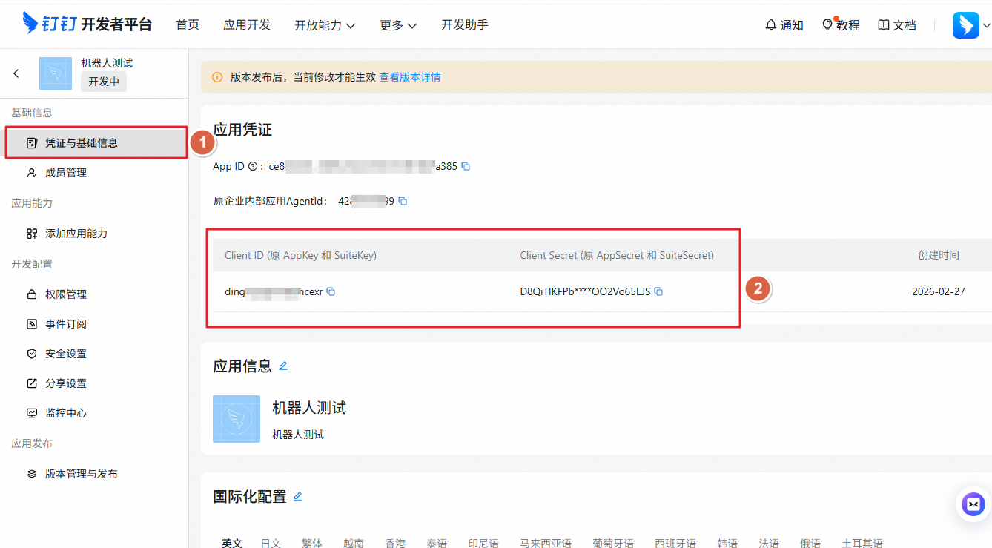Screen dimensions: 992x548
Task: Open 通知 notifications
Action: [x=784, y=24]
